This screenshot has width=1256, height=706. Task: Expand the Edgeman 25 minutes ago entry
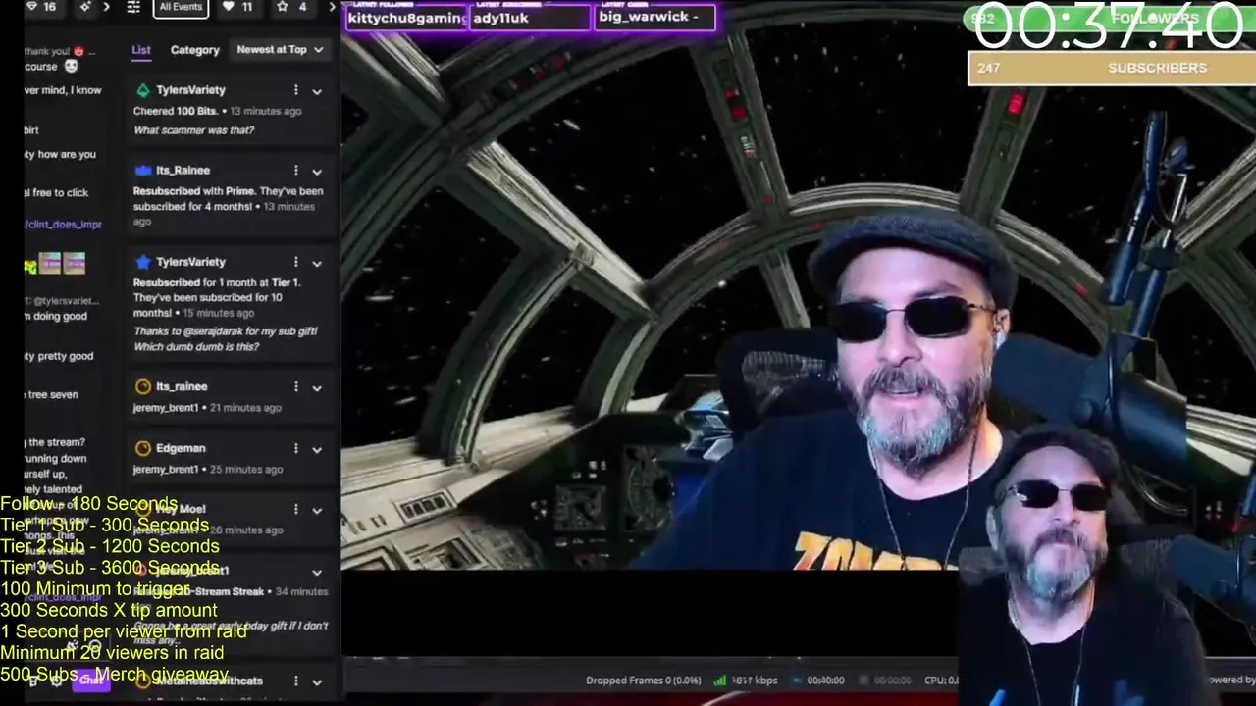pyautogui.click(x=317, y=449)
